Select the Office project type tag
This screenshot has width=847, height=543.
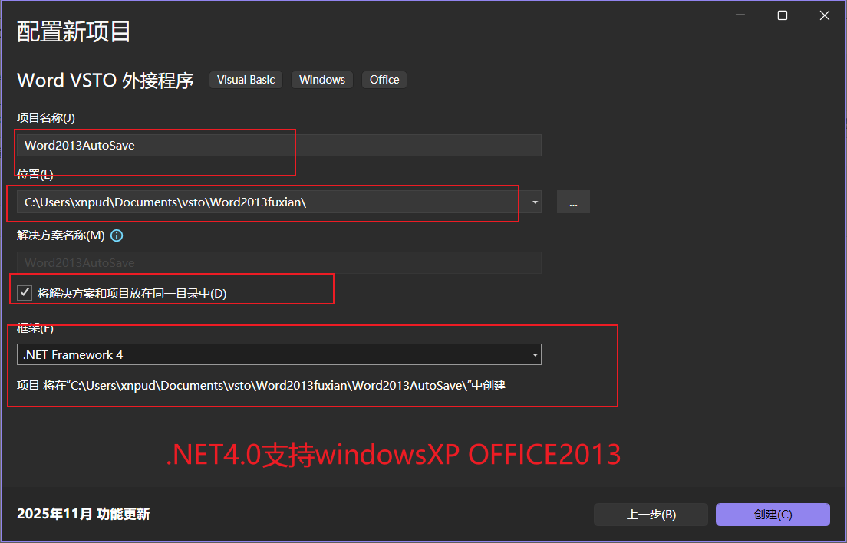pos(384,79)
